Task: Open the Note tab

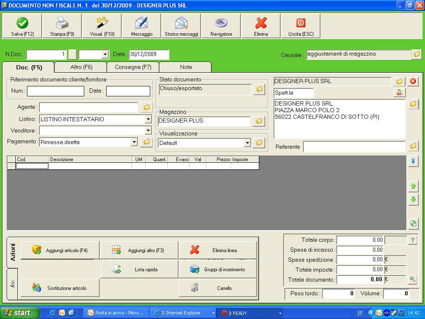Action: [186, 67]
